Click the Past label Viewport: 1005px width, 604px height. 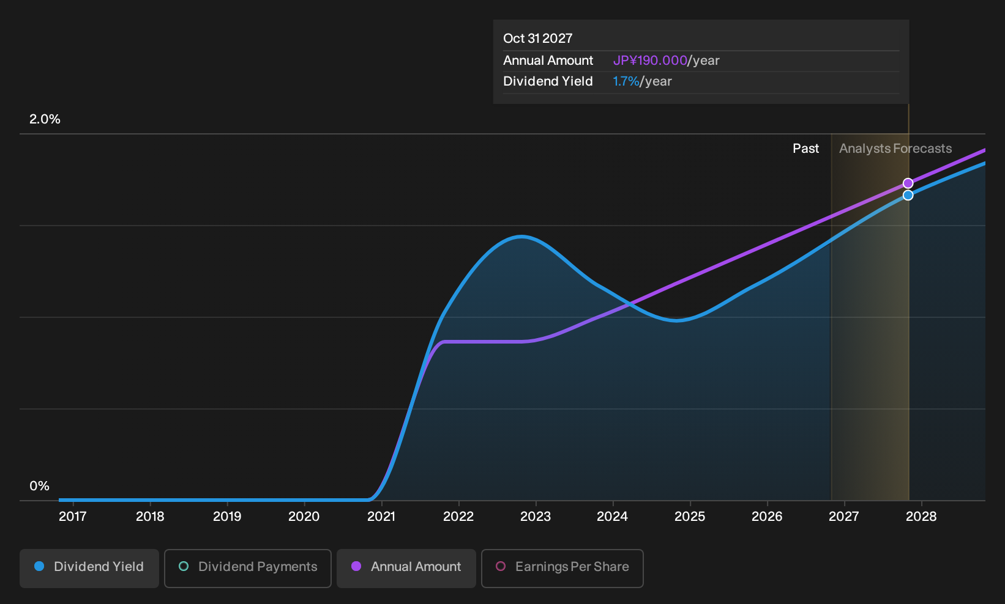pos(805,149)
